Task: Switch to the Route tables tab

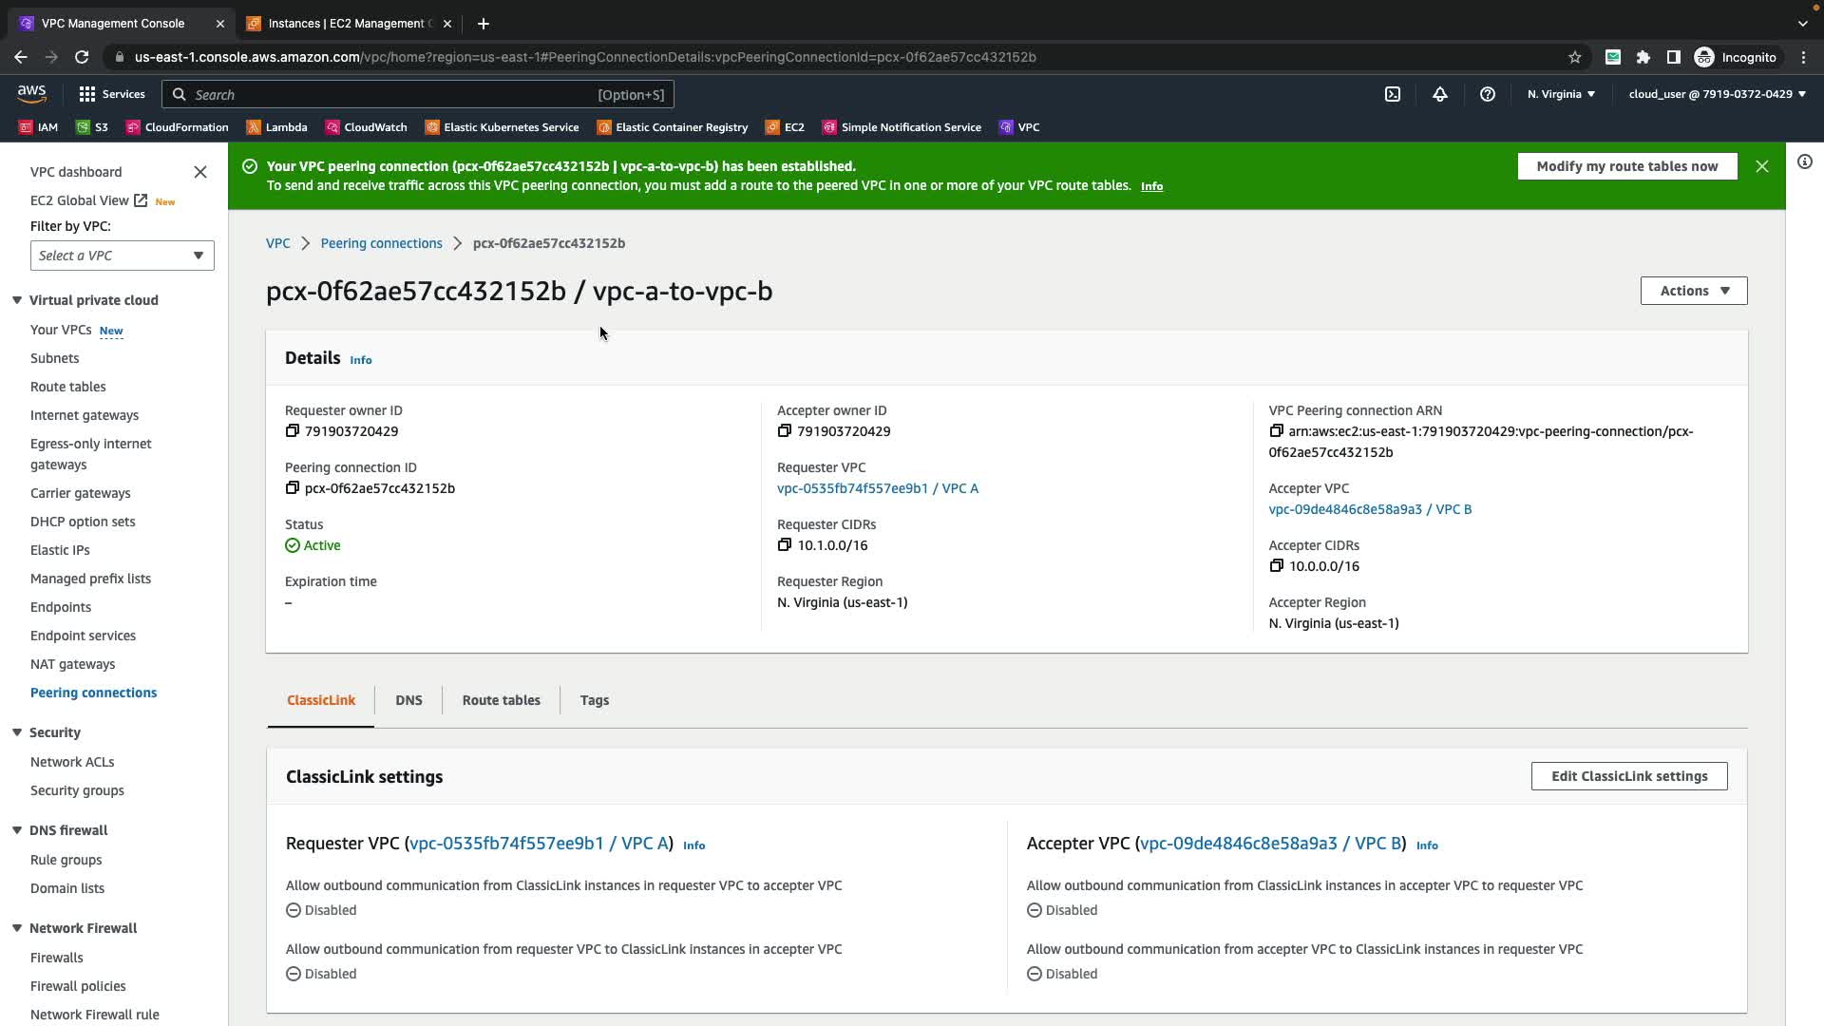Action: tap(501, 700)
